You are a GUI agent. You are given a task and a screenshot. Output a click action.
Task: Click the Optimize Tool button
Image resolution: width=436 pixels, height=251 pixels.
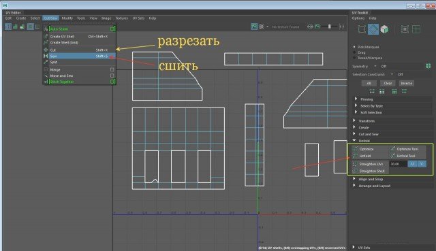click(x=407, y=149)
